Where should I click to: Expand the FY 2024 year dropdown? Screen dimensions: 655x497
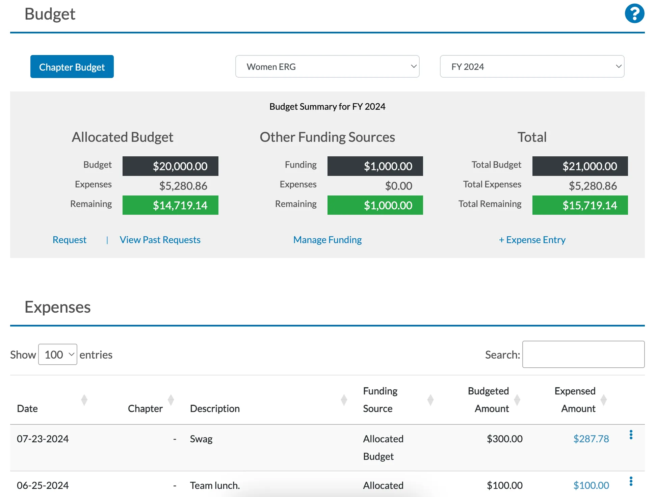click(x=532, y=67)
